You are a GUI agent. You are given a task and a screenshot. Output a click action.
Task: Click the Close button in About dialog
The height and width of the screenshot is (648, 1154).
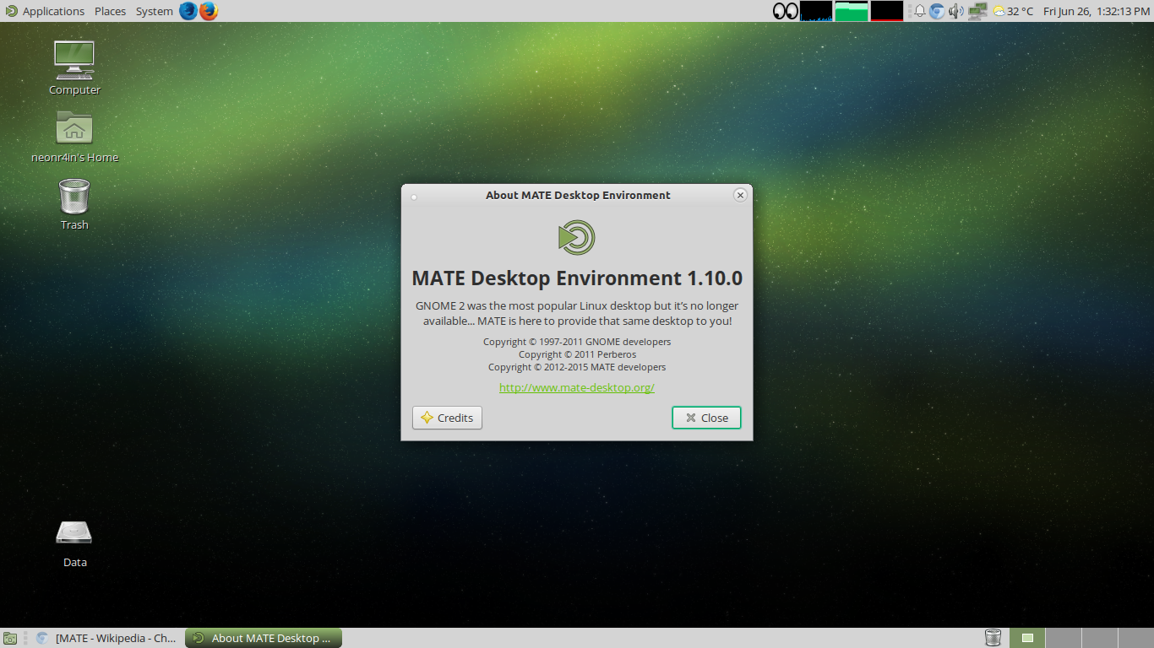coord(706,418)
